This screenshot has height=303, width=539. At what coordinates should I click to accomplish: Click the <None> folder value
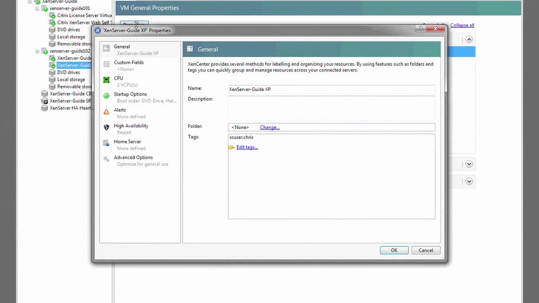(240, 128)
